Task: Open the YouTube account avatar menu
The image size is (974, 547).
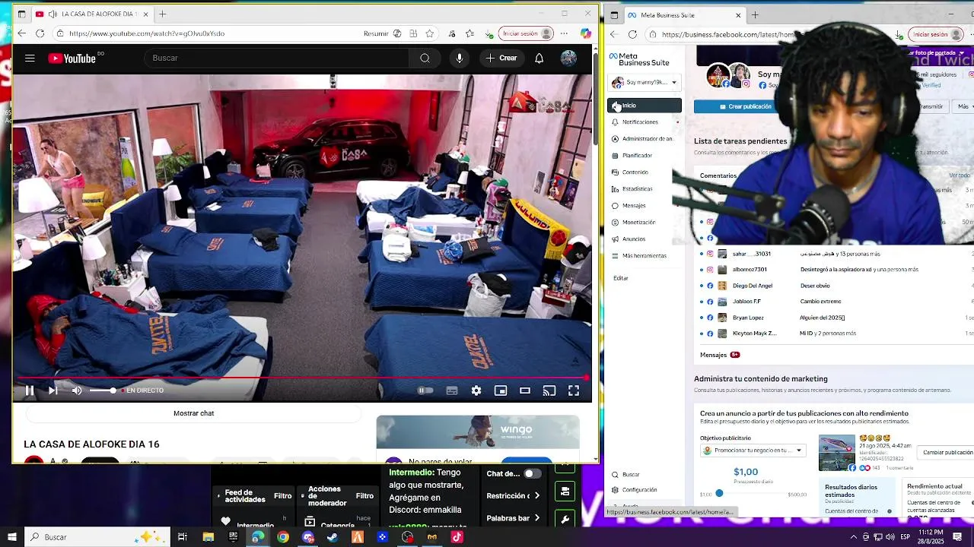Action: point(568,58)
